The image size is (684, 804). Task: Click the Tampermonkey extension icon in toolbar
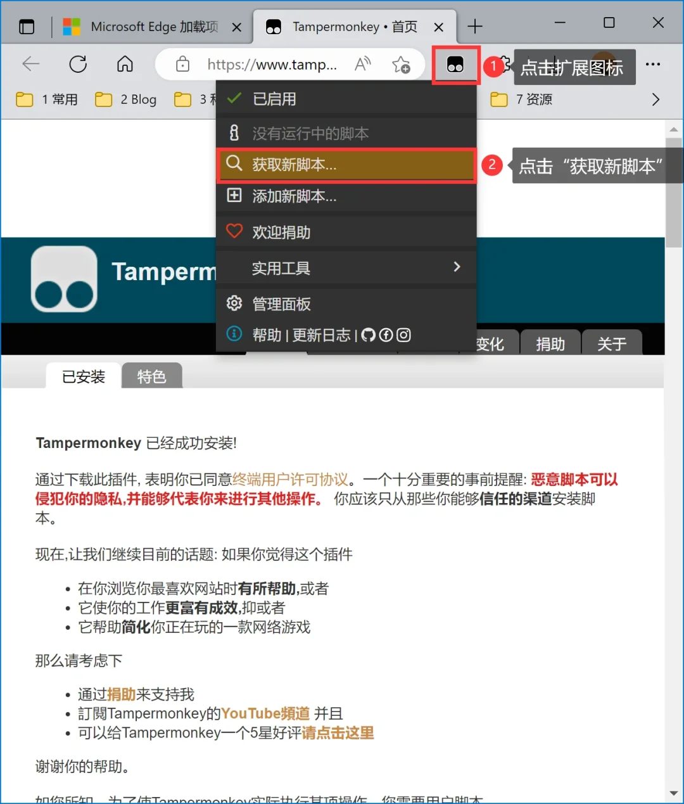455,64
